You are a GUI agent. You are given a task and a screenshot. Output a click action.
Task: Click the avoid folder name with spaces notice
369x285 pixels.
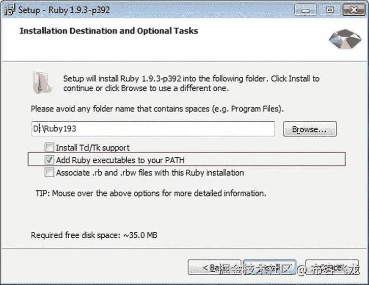(x=157, y=109)
